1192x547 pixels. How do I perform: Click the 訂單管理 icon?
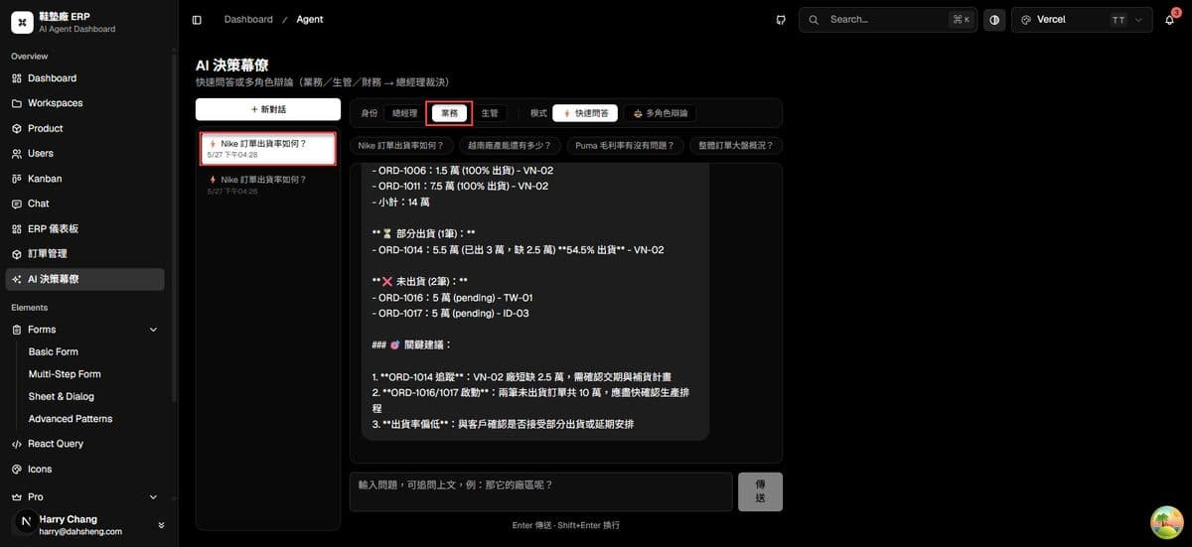17,254
